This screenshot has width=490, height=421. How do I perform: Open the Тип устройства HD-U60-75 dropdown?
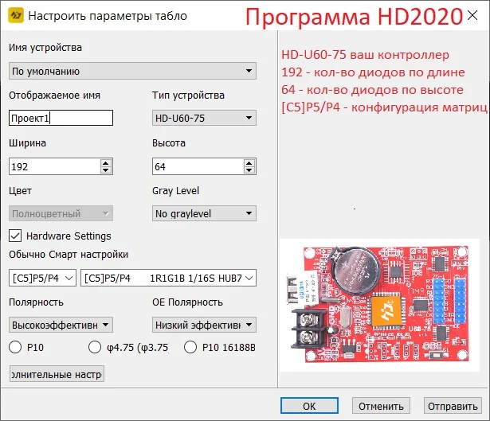click(x=205, y=118)
